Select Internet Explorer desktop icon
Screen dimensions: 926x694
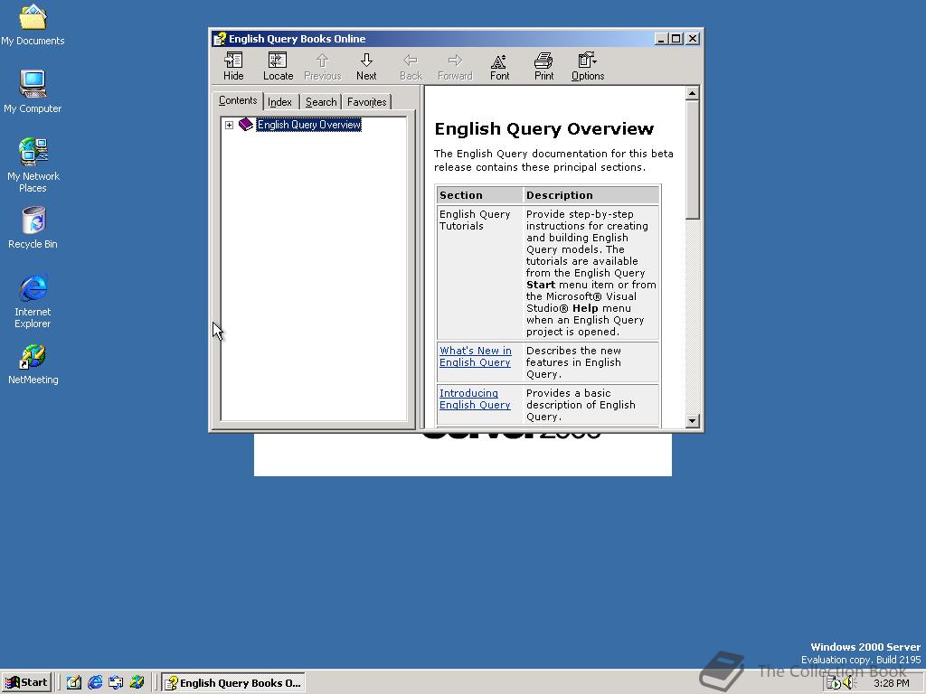pos(33,301)
